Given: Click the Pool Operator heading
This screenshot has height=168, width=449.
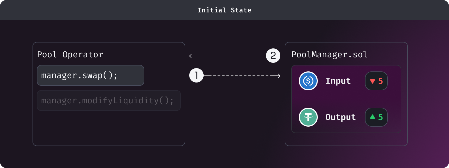Looking at the screenshot, I should click(x=70, y=55).
